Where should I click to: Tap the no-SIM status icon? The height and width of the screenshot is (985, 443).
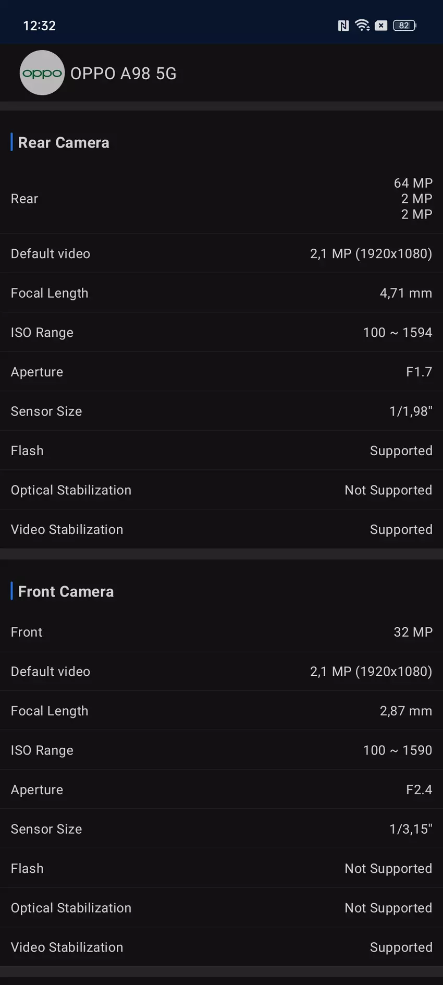coord(381,26)
